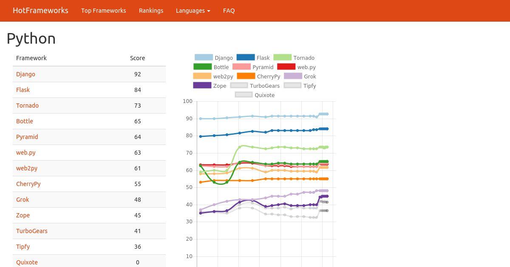Toggle CherryPy series via legend swatch

click(x=246, y=76)
